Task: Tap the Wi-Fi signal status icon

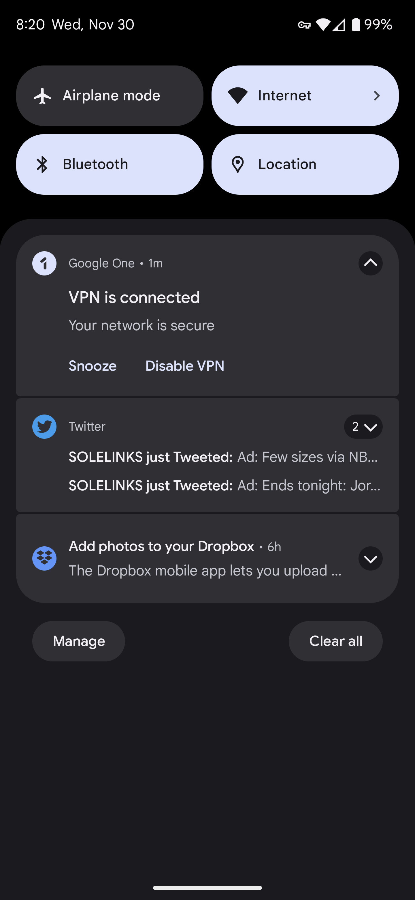Action: click(x=323, y=25)
